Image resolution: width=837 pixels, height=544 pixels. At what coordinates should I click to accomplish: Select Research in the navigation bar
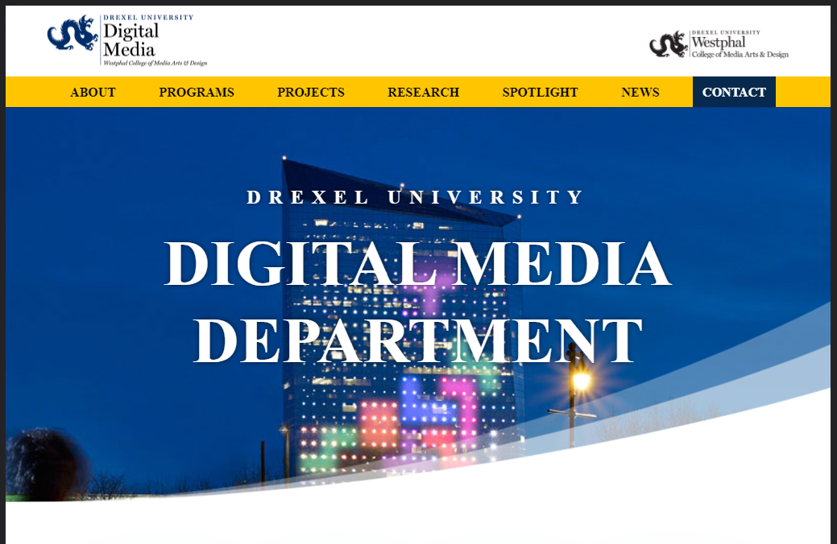423,93
